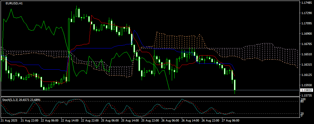Click the 22 Aug 06:00 time label
Viewport: 314px width, 124px height.
click(x=50, y=121)
